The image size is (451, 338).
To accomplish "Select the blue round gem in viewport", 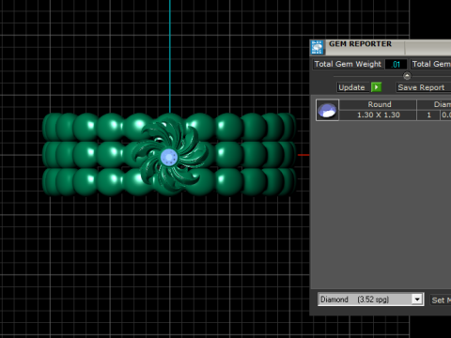I will point(169,157).
